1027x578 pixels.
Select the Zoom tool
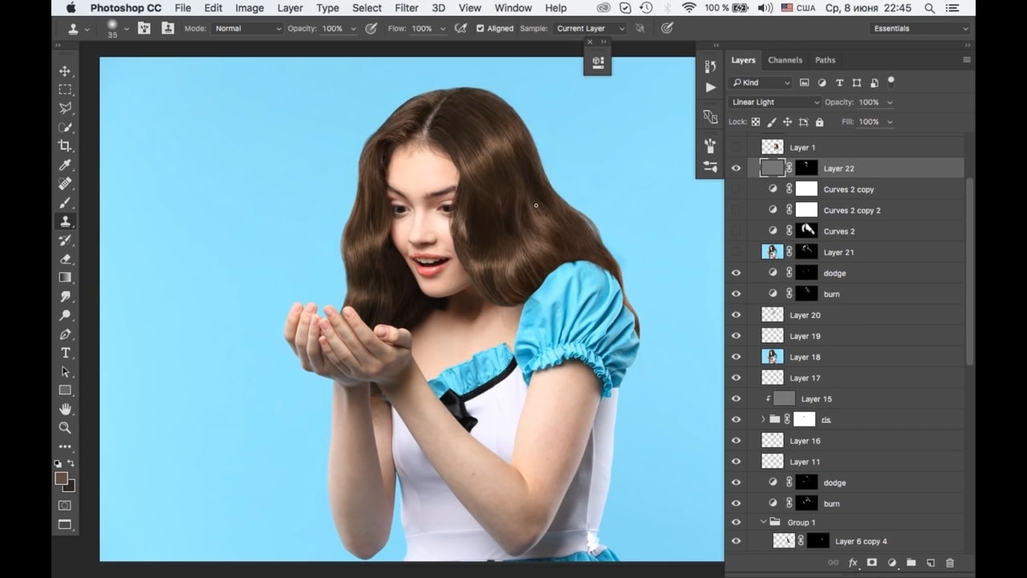tap(65, 428)
